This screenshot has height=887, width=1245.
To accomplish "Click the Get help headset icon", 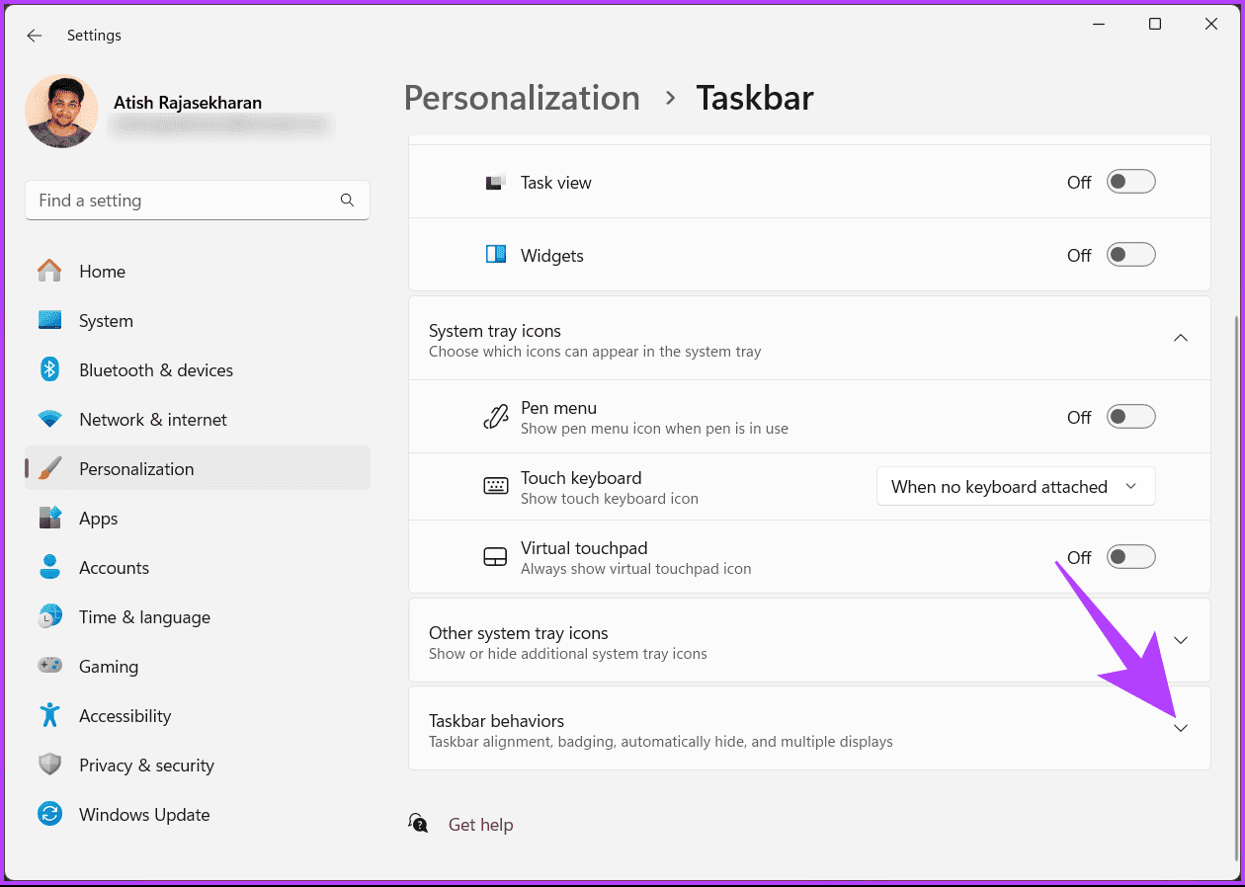I will (419, 824).
